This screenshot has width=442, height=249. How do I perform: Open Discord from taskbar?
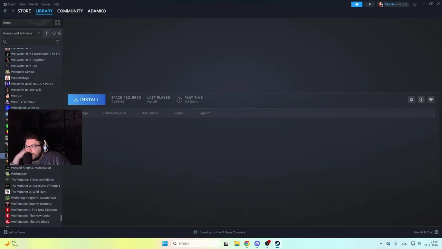[x=257, y=243]
